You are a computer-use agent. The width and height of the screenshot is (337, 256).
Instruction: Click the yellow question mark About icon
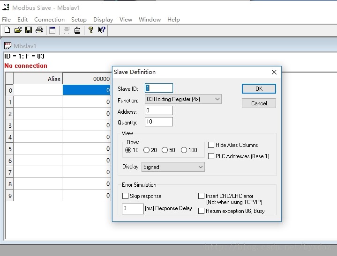[90, 30]
